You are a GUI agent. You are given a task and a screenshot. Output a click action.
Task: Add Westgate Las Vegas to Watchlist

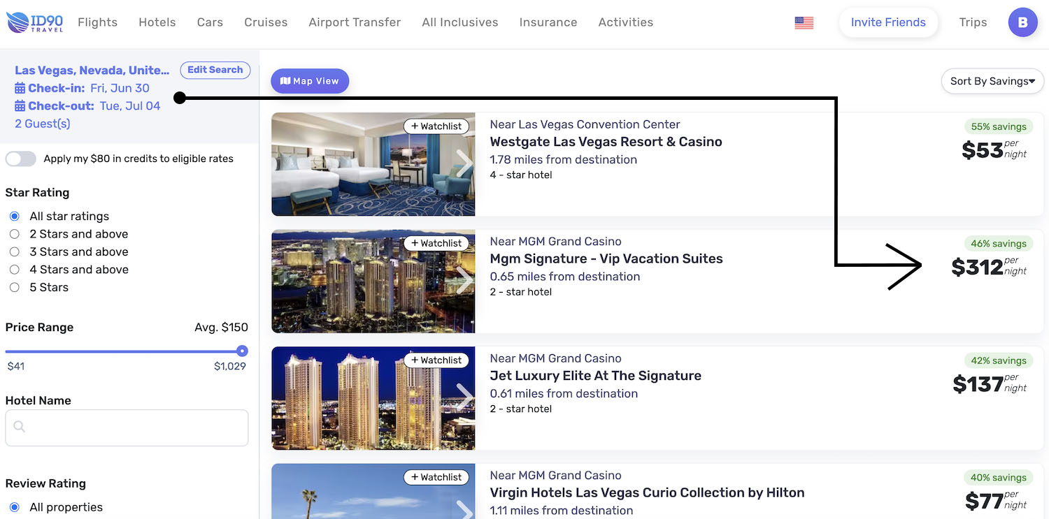pos(436,126)
